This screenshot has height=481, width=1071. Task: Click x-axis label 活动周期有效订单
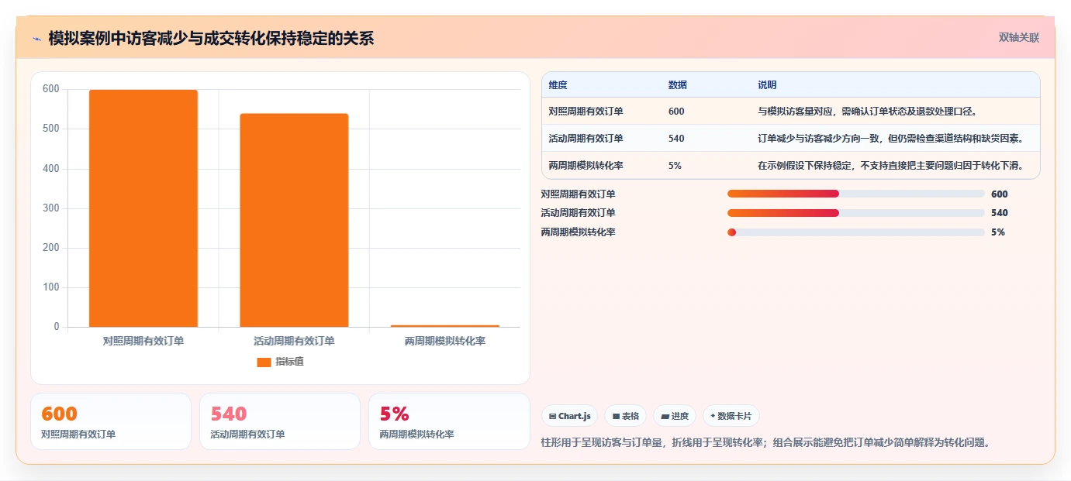[x=294, y=341]
